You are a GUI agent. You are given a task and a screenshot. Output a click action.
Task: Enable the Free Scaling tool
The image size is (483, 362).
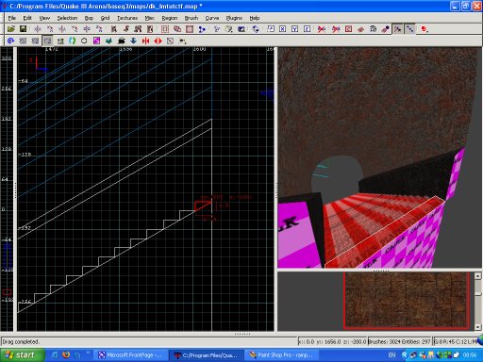point(271,29)
